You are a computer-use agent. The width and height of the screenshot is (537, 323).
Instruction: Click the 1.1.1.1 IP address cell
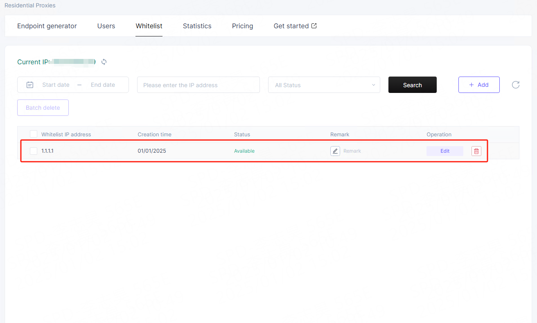tap(47, 151)
